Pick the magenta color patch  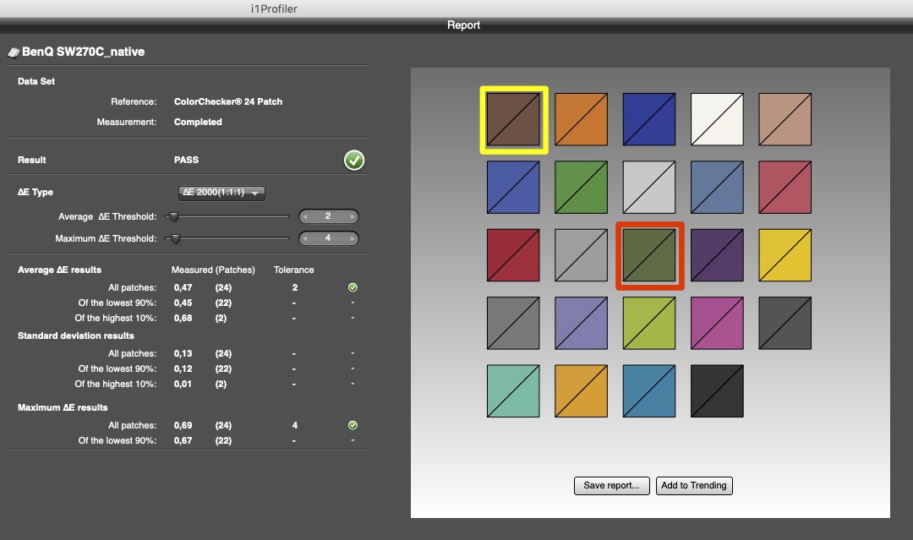coord(717,323)
